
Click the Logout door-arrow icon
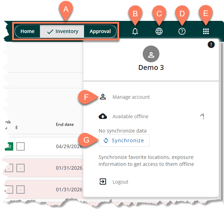(x=103, y=182)
